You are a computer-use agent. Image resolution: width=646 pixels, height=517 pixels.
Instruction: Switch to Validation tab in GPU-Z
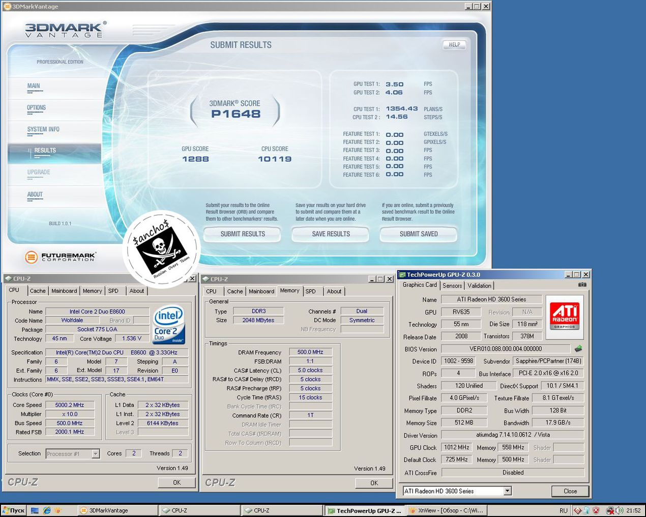point(479,286)
